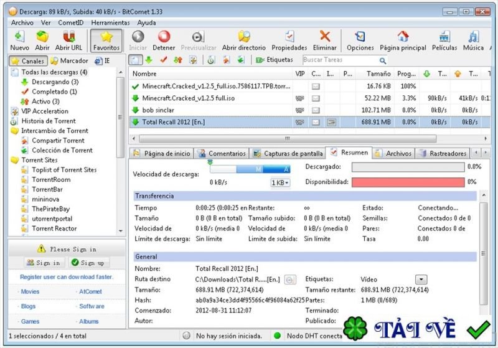
Task: Click the Movies link
Action: pyautogui.click(x=30, y=291)
